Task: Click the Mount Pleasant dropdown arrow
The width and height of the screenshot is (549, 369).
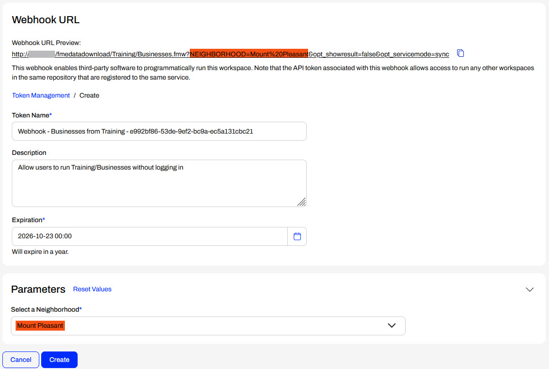Action: coord(391,326)
